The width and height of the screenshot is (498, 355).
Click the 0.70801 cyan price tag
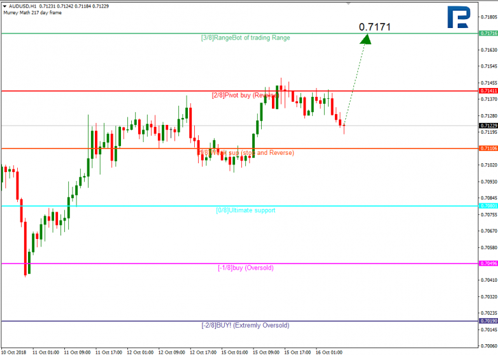(x=488, y=206)
